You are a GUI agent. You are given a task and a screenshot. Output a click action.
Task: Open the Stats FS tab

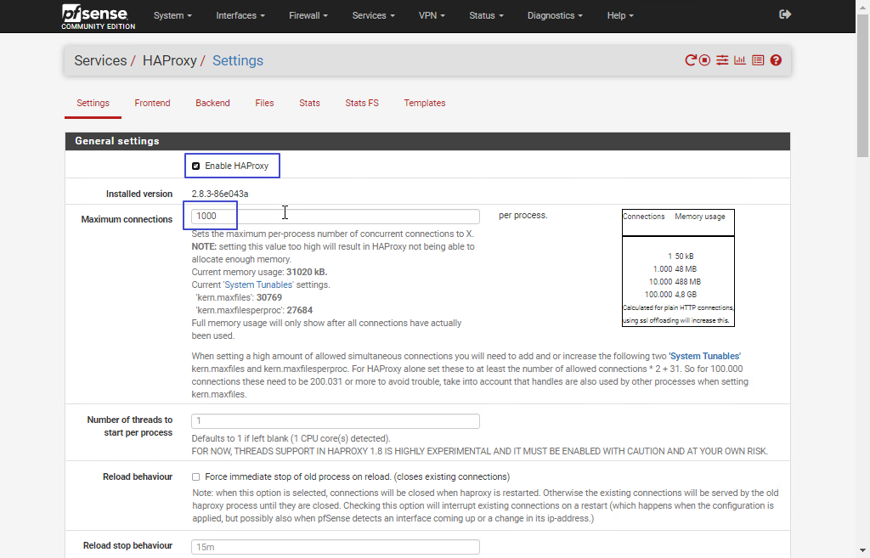tap(362, 103)
